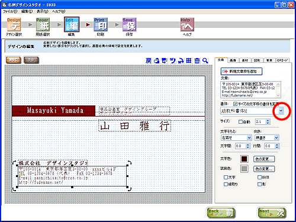Open the 文字そろえ alignment dropdown

[249, 137]
